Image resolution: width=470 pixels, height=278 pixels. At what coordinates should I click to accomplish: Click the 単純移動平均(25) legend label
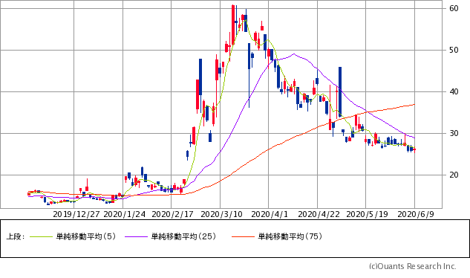[183, 236]
